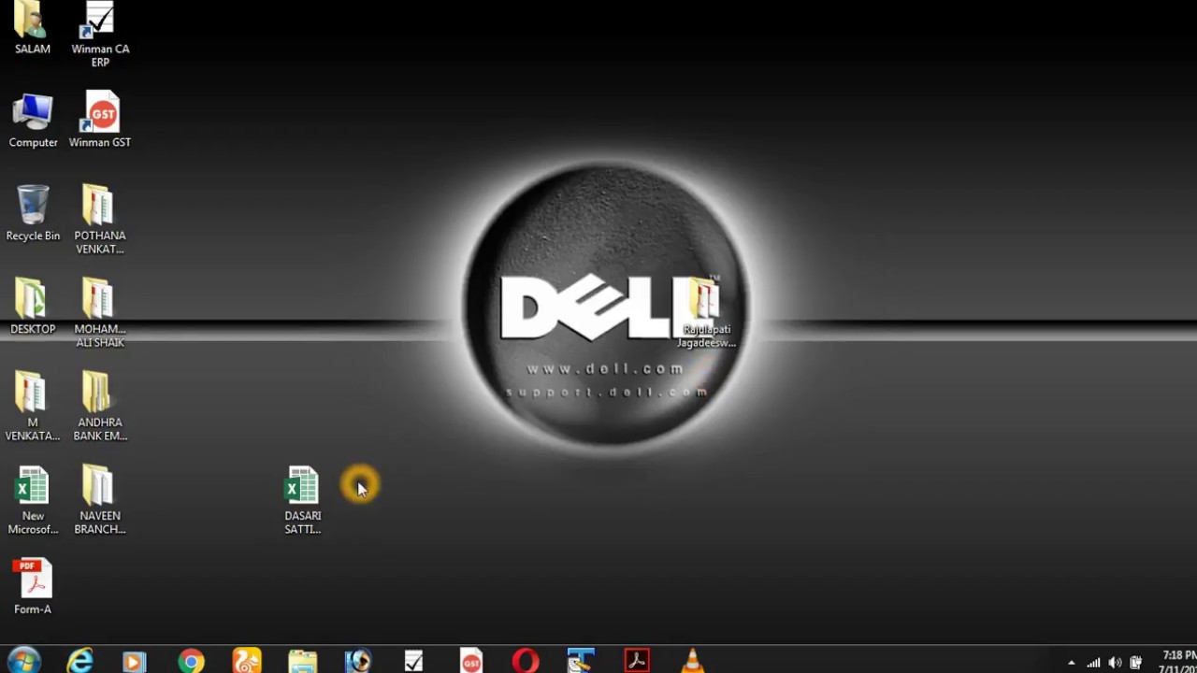
Task: Open the network signal tray icon
Action: [1093, 663]
